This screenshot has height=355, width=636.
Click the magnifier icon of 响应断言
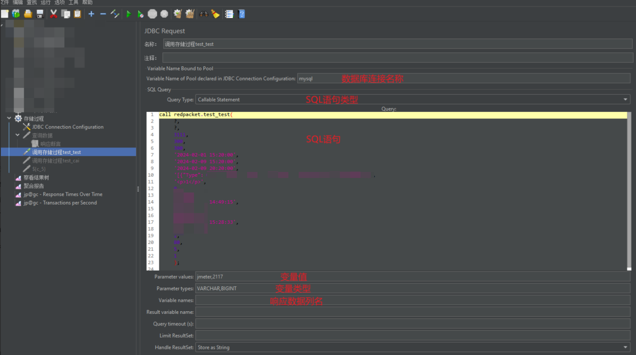point(35,144)
